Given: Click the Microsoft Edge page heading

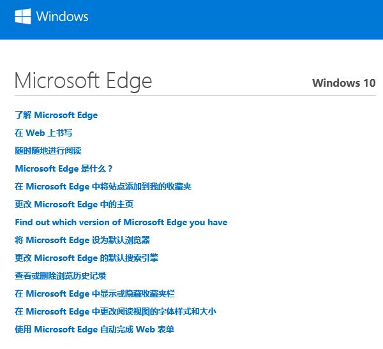Looking at the screenshot, I should [x=83, y=81].
